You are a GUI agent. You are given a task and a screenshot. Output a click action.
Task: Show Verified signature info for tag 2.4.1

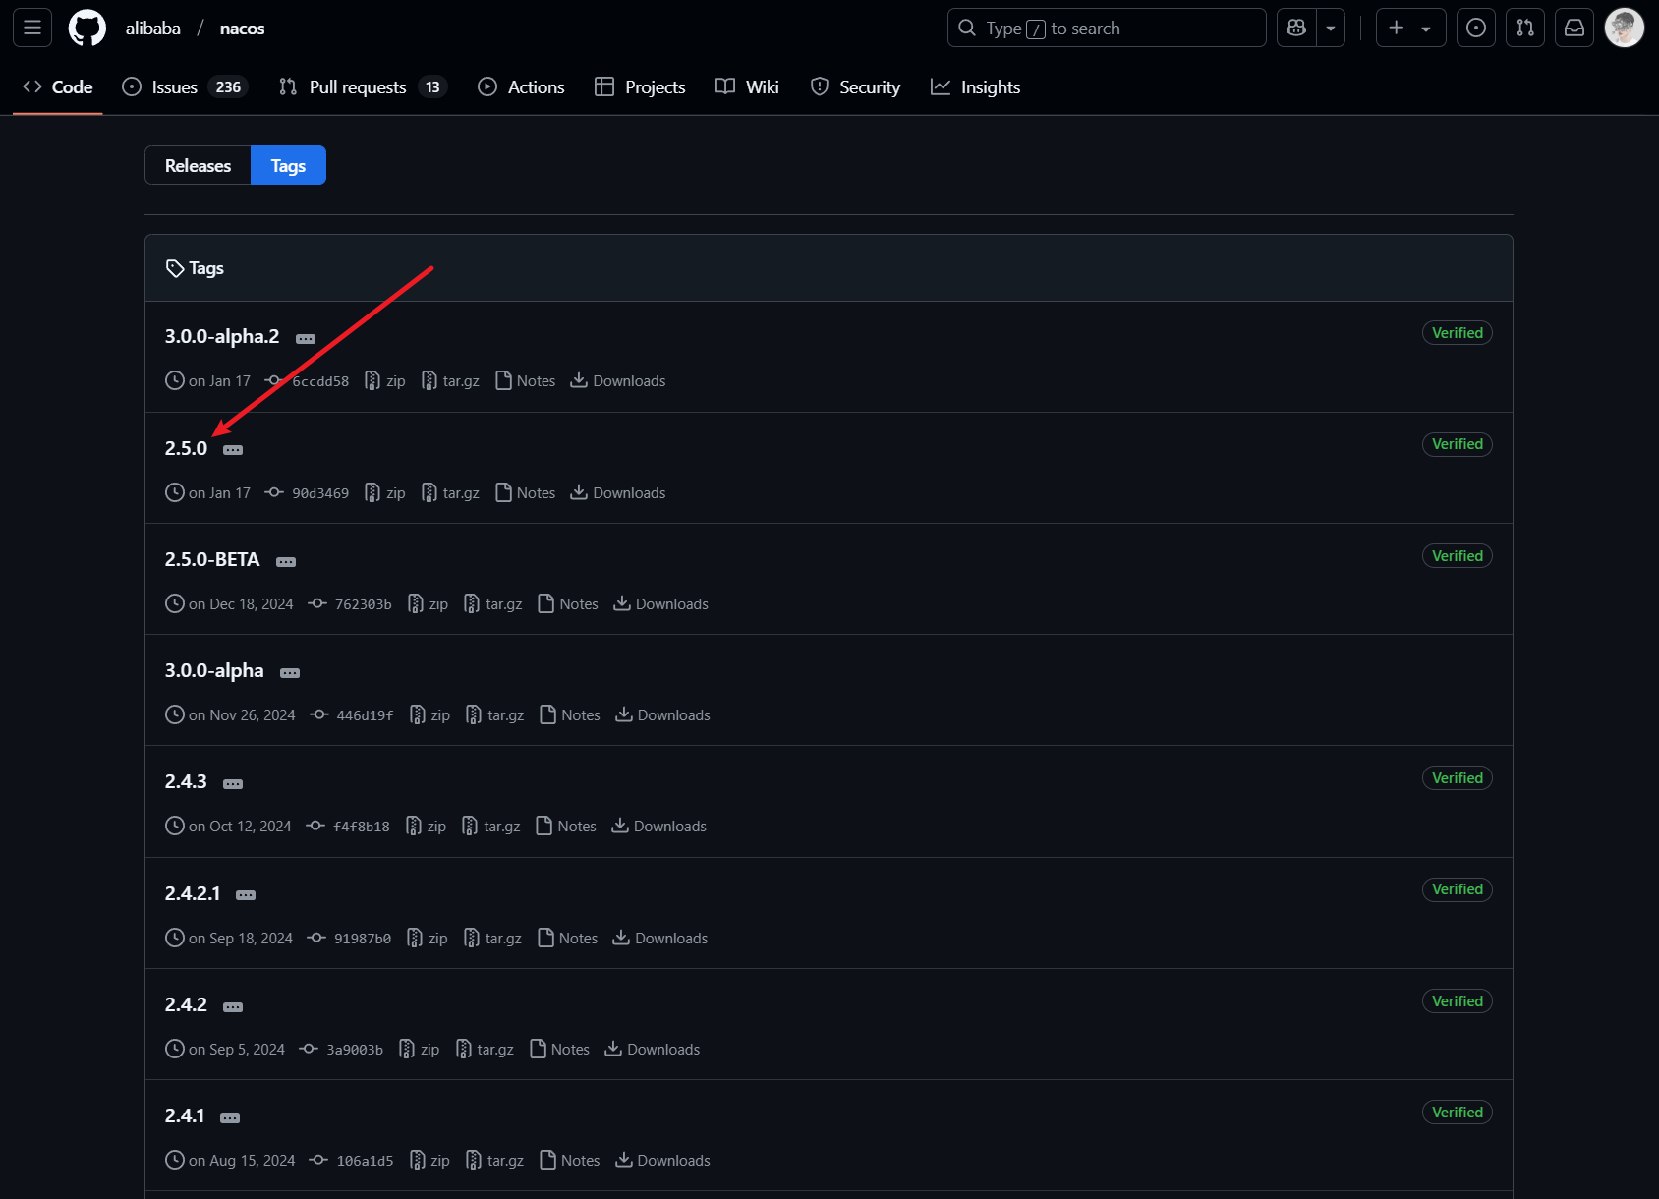click(1458, 1113)
